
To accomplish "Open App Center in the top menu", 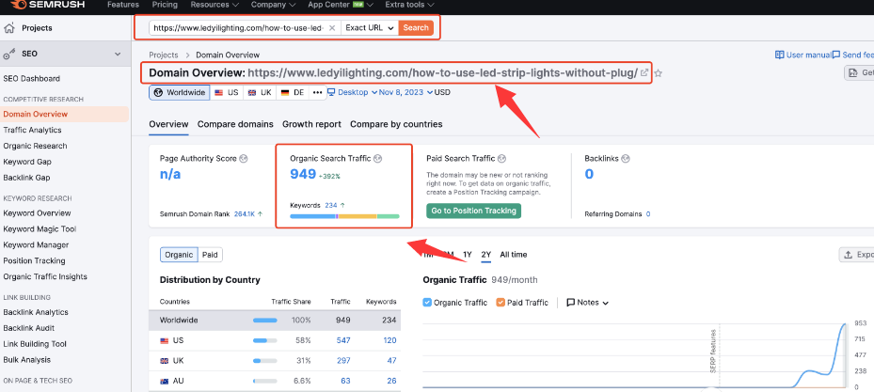I will point(340,5).
